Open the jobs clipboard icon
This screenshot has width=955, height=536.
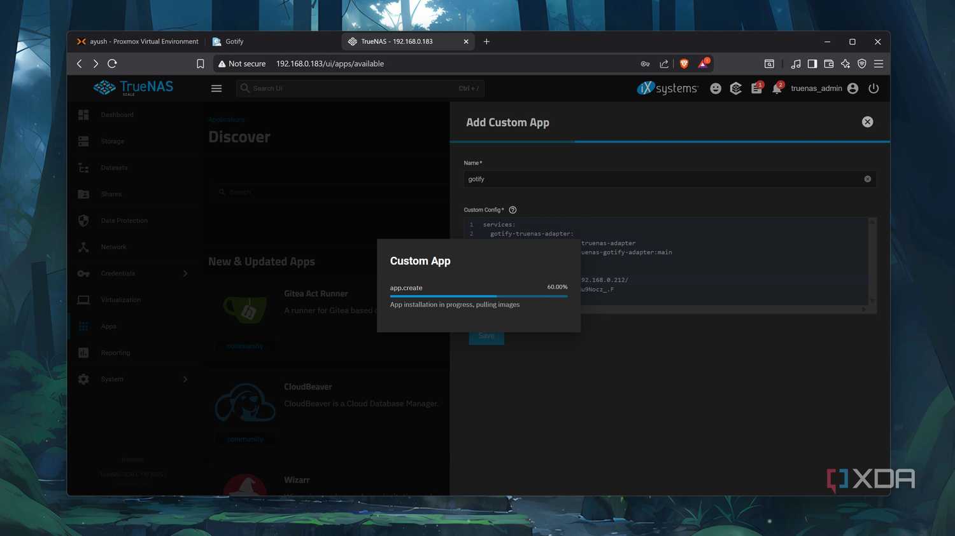click(x=756, y=88)
